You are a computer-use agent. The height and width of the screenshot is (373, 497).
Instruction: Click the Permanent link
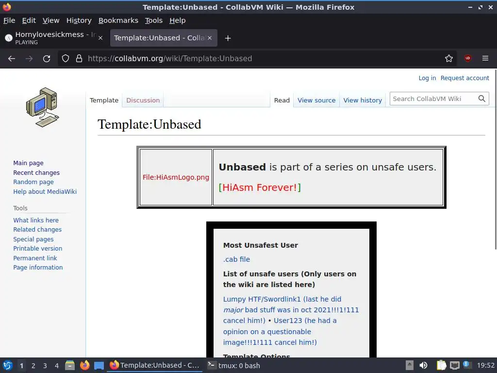pyautogui.click(x=35, y=258)
